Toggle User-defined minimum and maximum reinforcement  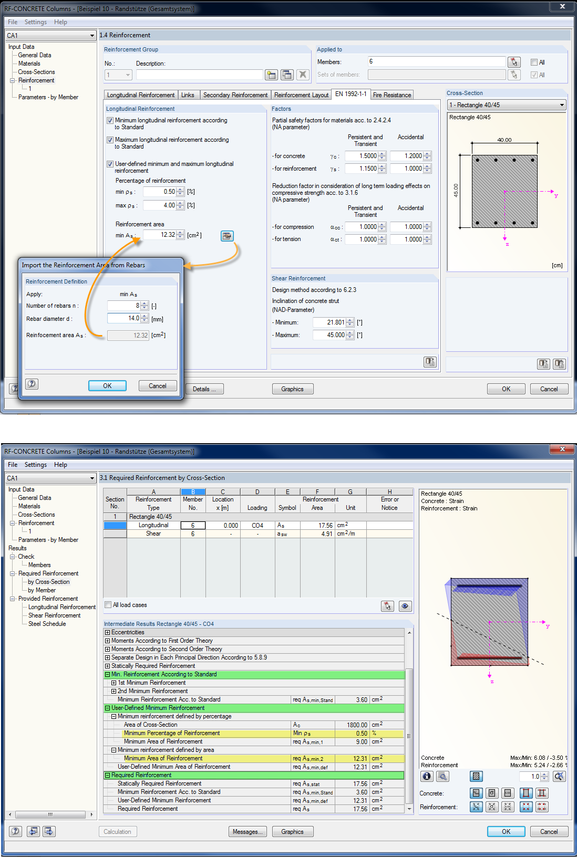(110, 164)
